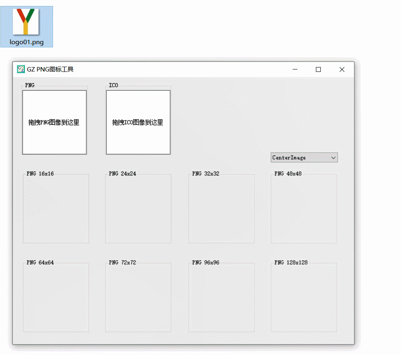This screenshot has width=401, height=355.
Task: Maximize the GZ PNG图标工具 window
Action: tap(318, 69)
